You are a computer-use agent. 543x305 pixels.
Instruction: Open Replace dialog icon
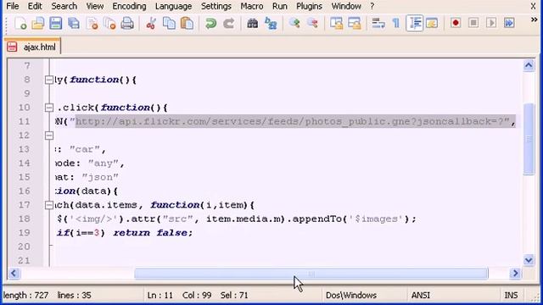tap(271, 24)
